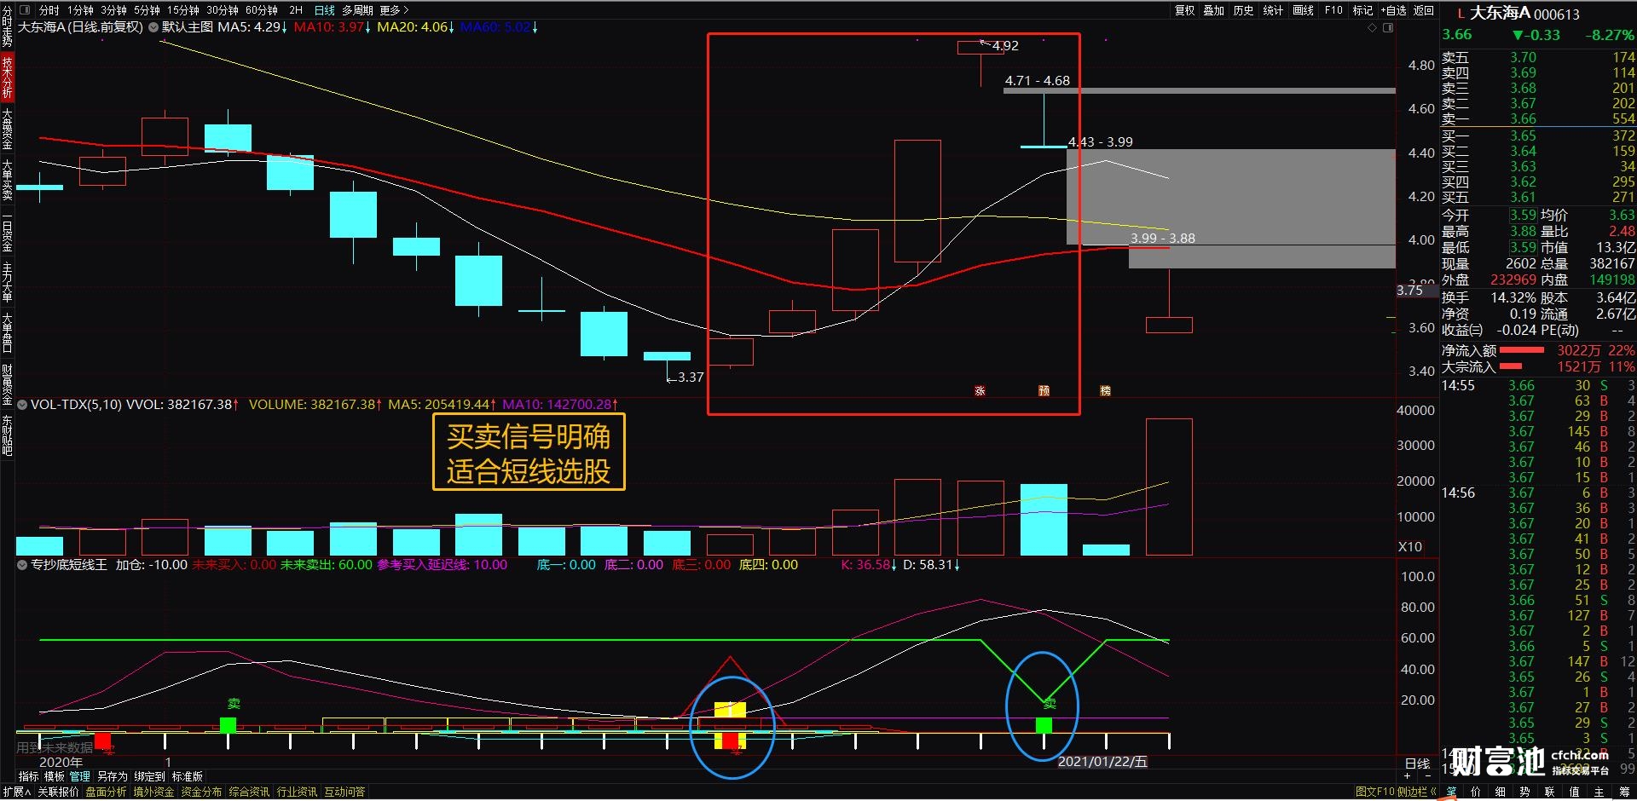Toggle the side panel icon at chart top-right

(x=1388, y=28)
